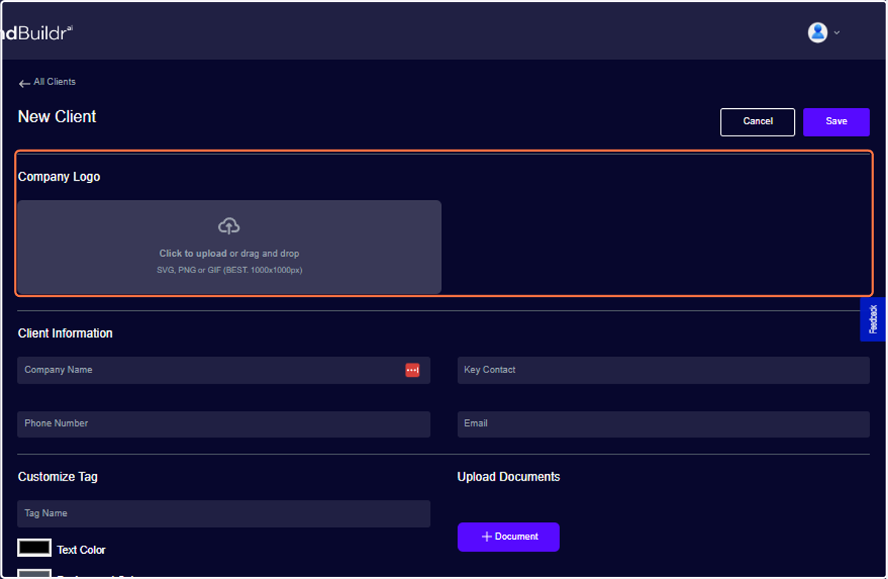The height and width of the screenshot is (579, 888).
Task: Click the Text Color label
Action: pyautogui.click(x=81, y=550)
